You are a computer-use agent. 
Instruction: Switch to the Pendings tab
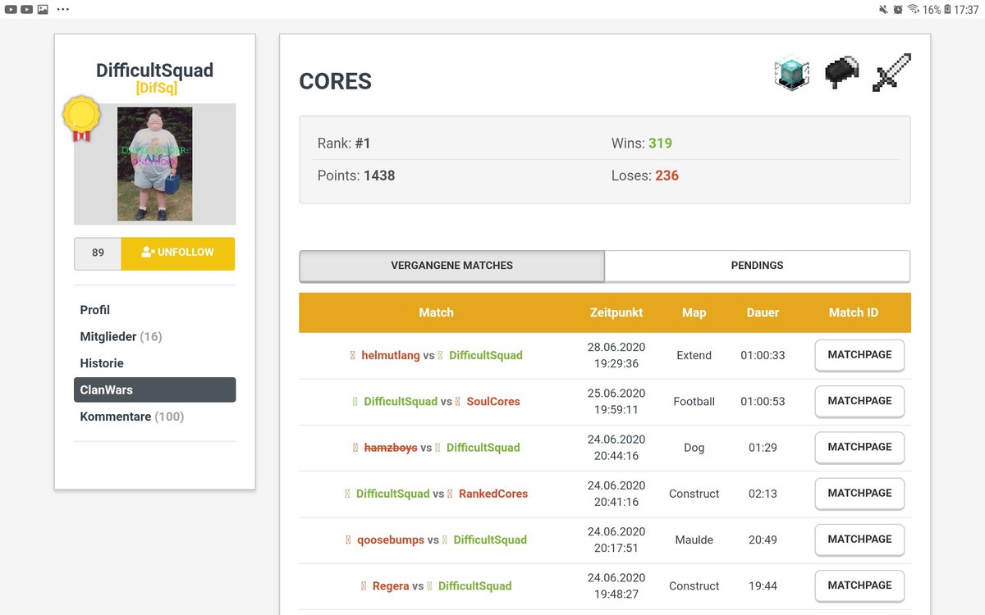click(x=757, y=266)
